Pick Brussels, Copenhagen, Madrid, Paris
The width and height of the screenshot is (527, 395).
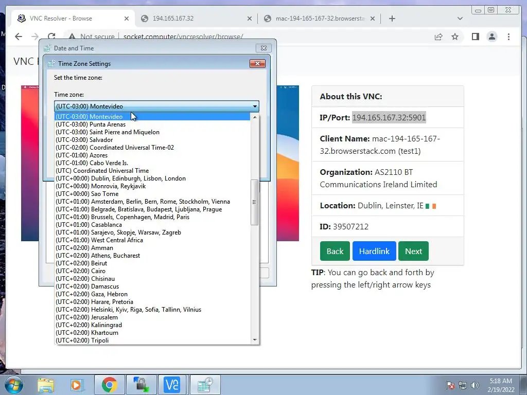click(152, 217)
